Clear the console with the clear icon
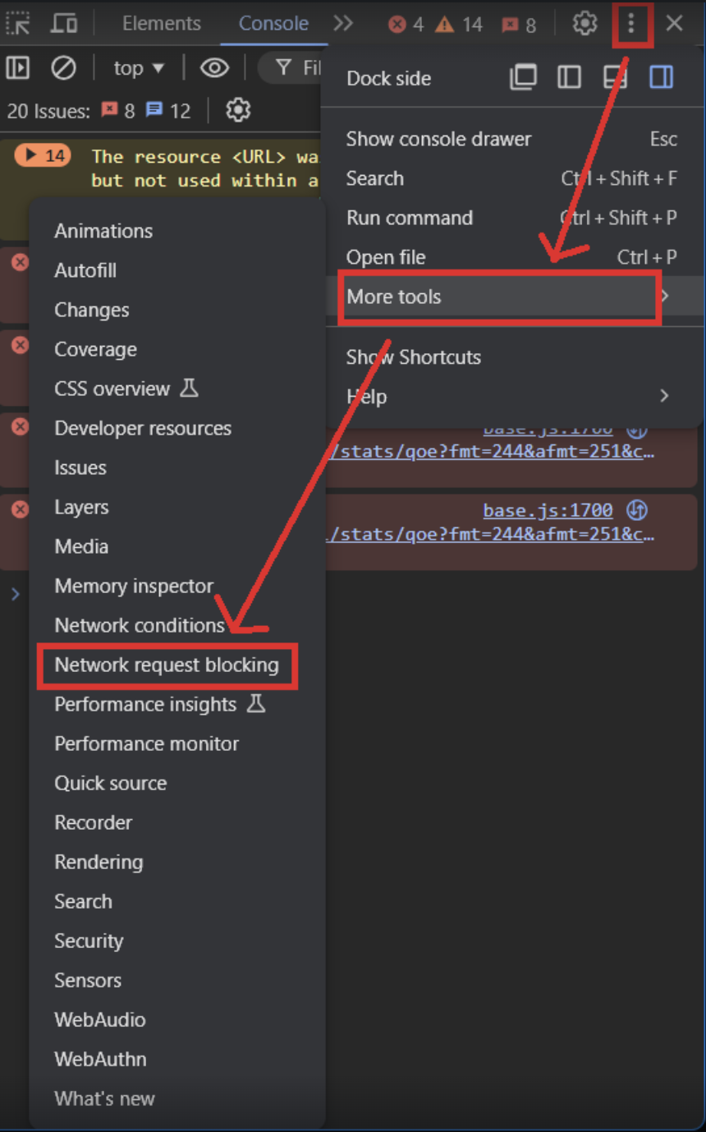 point(63,67)
